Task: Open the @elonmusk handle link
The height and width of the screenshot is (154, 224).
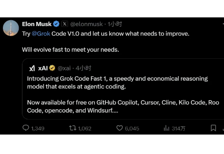Action: 86,24
